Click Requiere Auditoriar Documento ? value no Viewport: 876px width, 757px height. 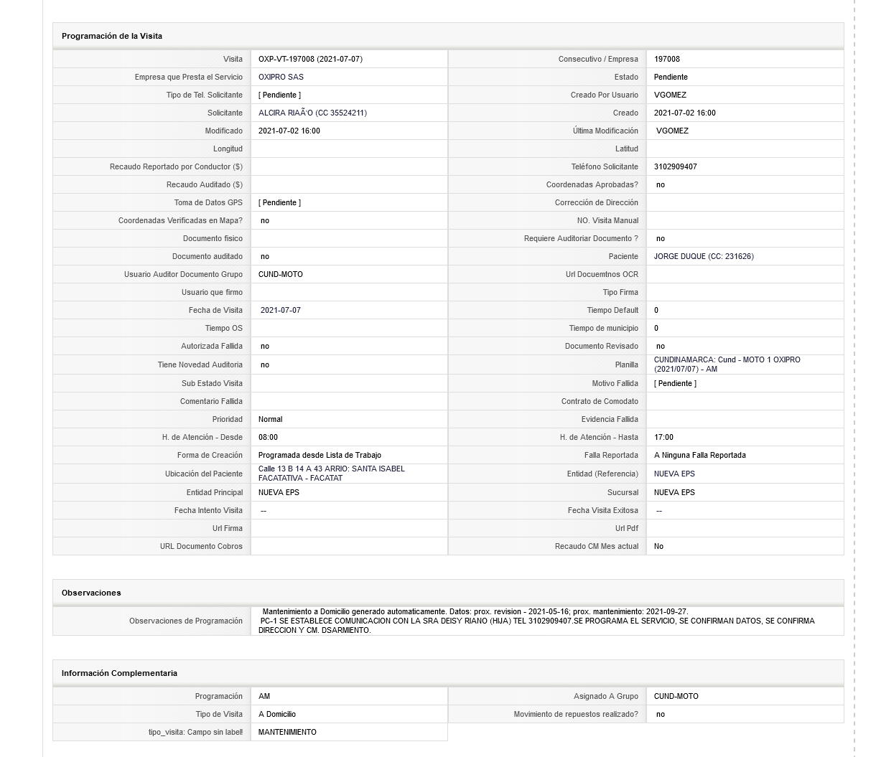tap(661, 238)
